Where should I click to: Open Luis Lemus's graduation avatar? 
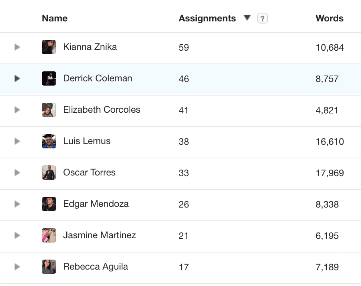click(x=49, y=141)
